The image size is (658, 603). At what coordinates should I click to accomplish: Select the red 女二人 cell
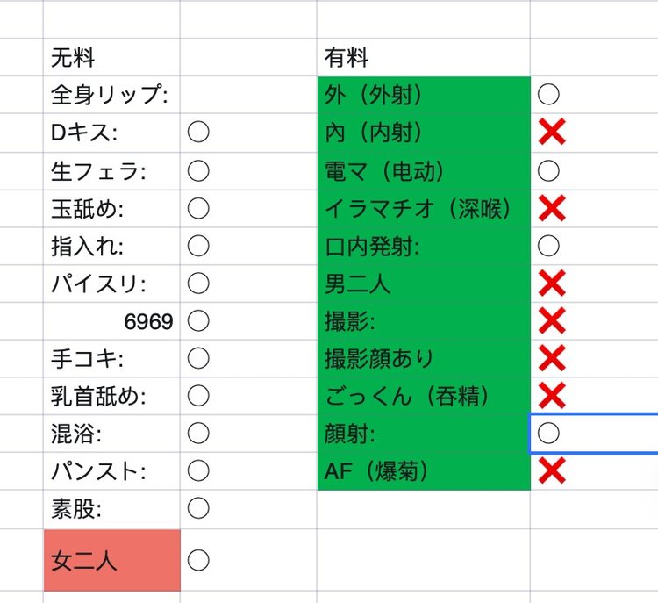pos(111,560)
